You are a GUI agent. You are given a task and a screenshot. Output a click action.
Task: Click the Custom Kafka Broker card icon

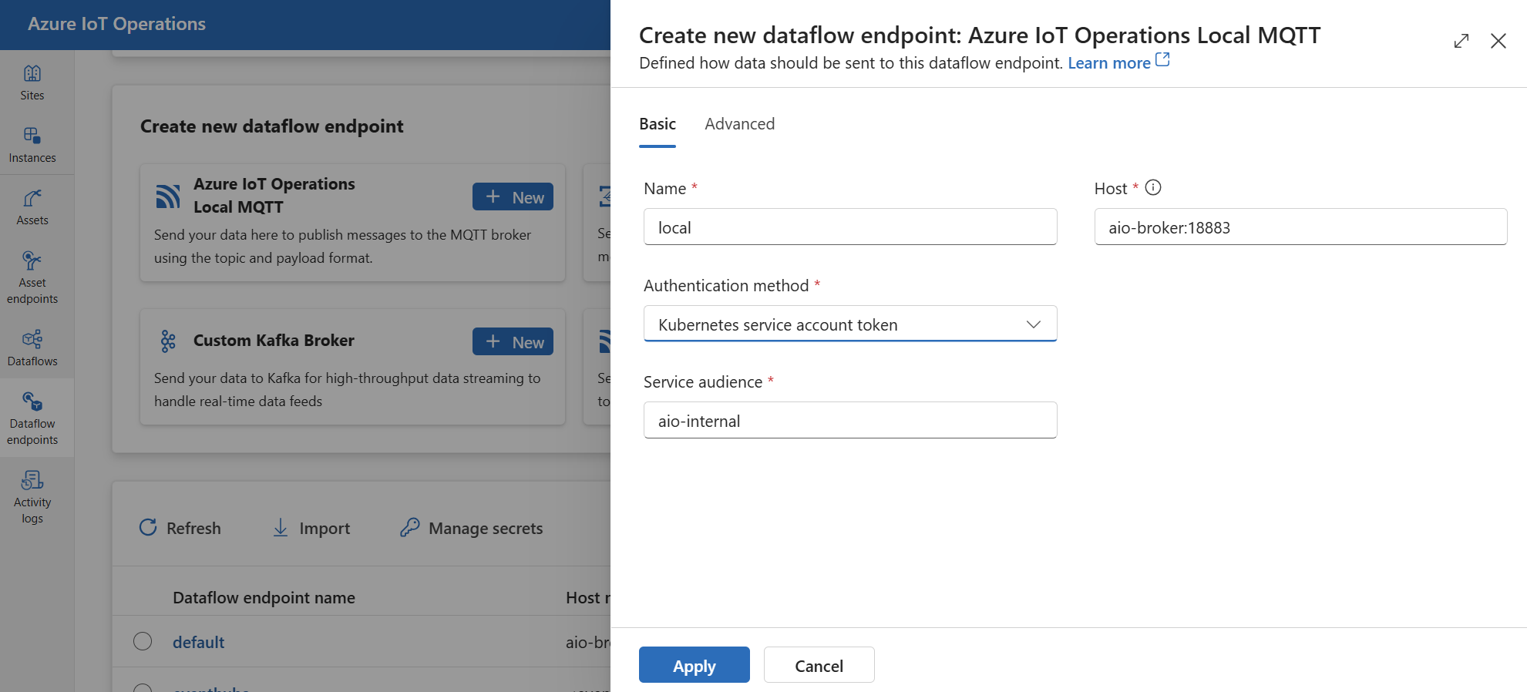(x=168, y=341)
